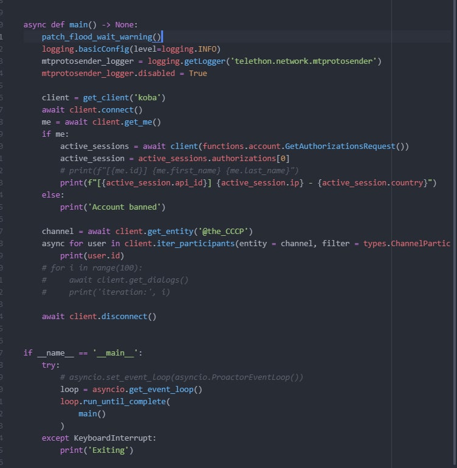Click the patch_flood_wait_warning() call
This screenshot has width=457, height=468.
click(x=101, y=37)
